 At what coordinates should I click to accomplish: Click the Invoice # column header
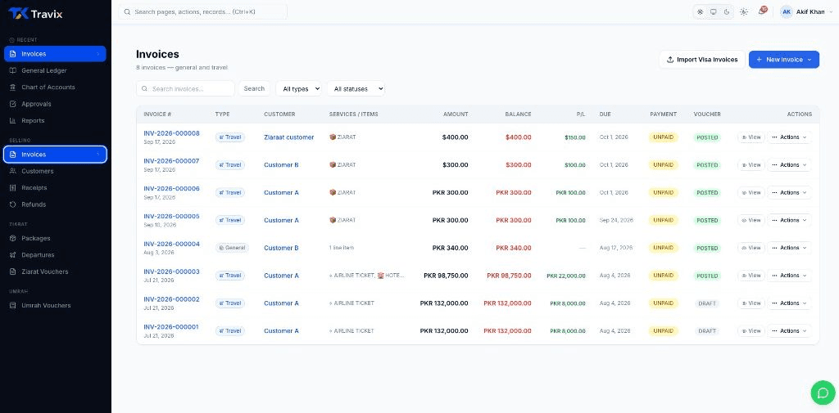(157, 114)
